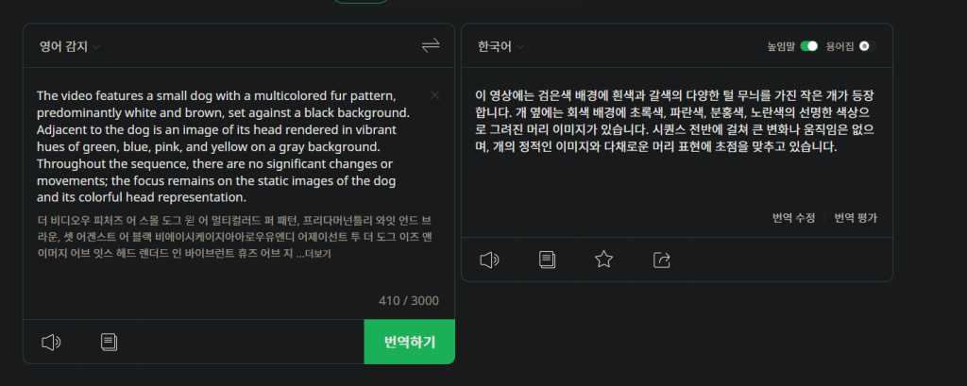Open the 영어 감지 source language dropdown
Viewport: 967px width, 386px height.
pyautogui.click(x=70, y=47)
